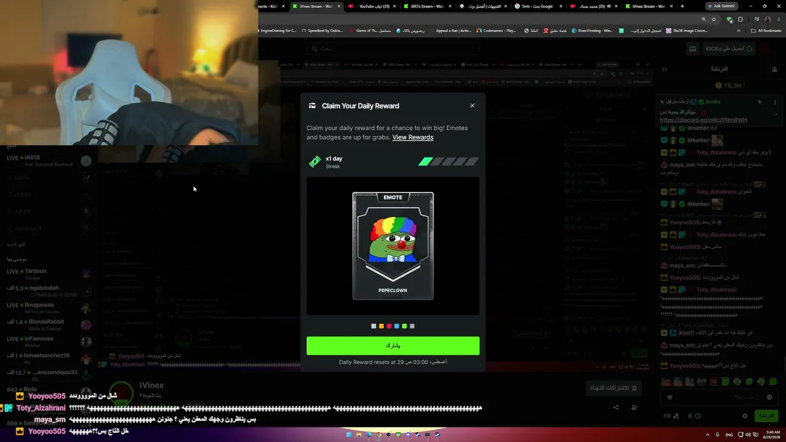The height and width of the screenshot is (442, 786).
Task: Switch the ENG input language
Action: [x=730, y=435]
